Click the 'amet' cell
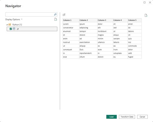 pos(135,24)
